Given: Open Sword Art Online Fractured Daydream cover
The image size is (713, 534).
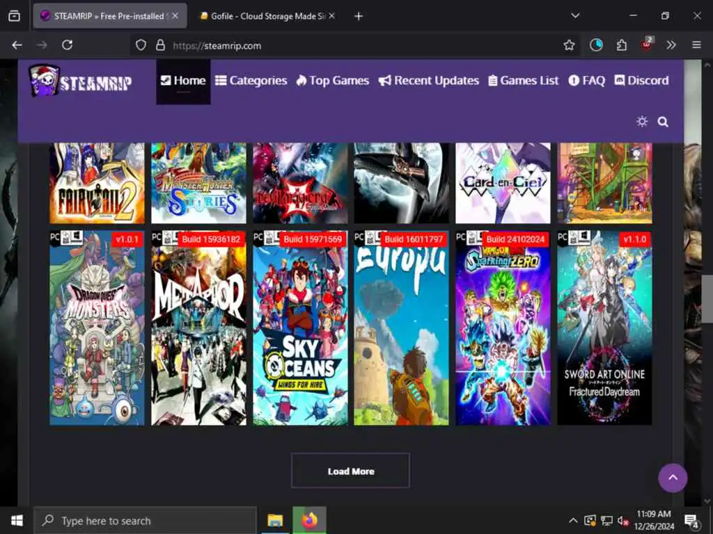Looking at the screenshot, I should click(605, 328).
